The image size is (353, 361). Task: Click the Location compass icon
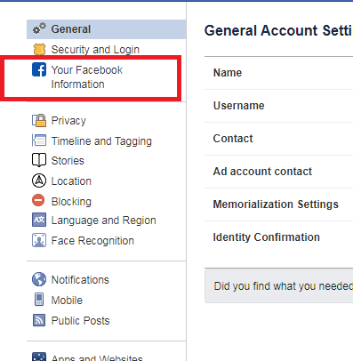[39, 180]
